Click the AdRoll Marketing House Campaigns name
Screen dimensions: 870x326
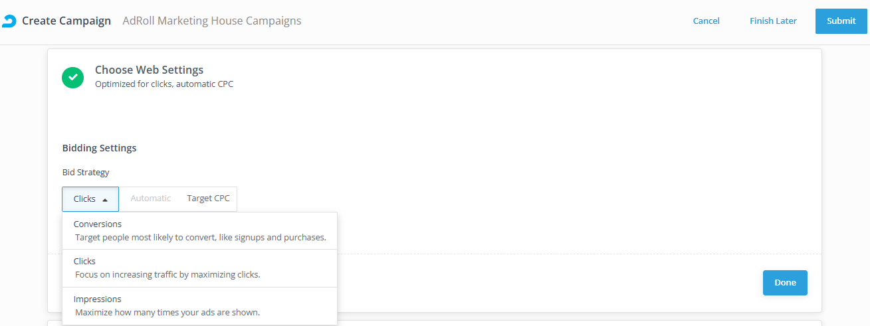point(212,21)
